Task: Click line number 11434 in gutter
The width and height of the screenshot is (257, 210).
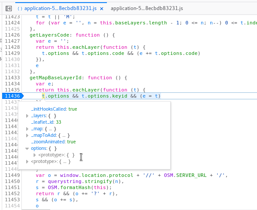Action: (x=12, y=84)
